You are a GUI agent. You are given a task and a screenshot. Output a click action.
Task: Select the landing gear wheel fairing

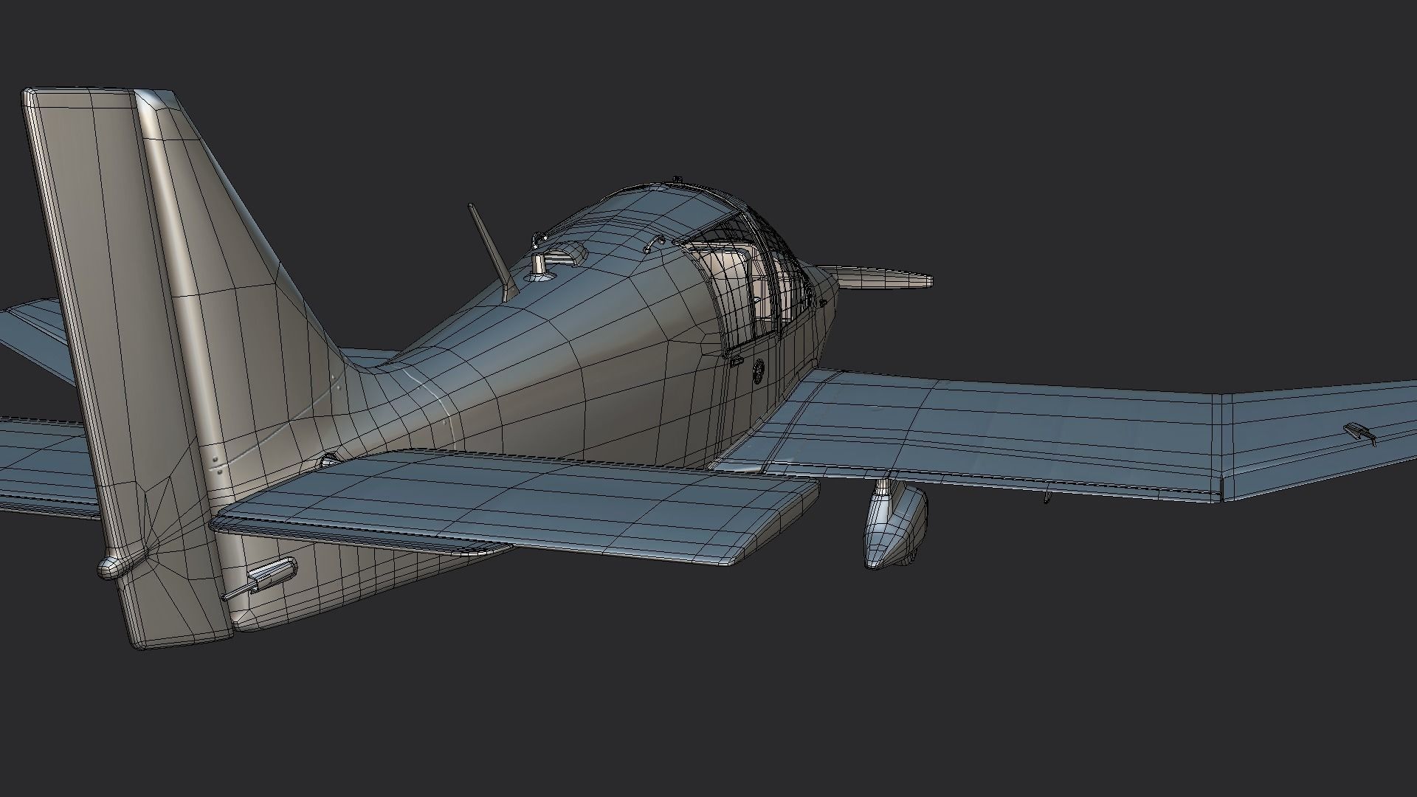click(x=895, y=523)
